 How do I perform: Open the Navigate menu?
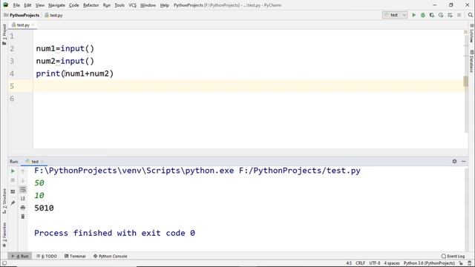pyautogui.click(x=56, y=5)
